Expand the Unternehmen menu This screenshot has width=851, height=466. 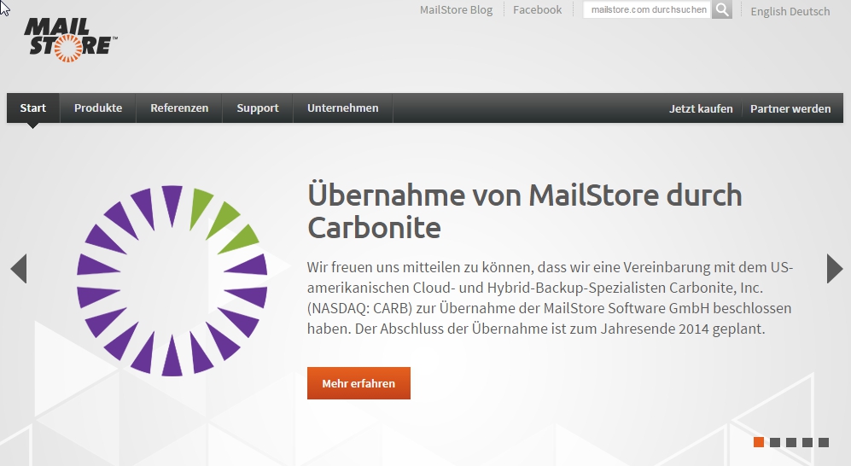pos(342,108)
